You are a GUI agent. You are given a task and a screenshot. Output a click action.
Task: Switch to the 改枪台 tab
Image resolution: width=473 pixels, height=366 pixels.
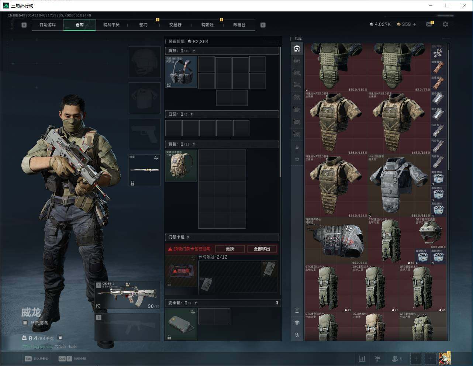[239, 25]
